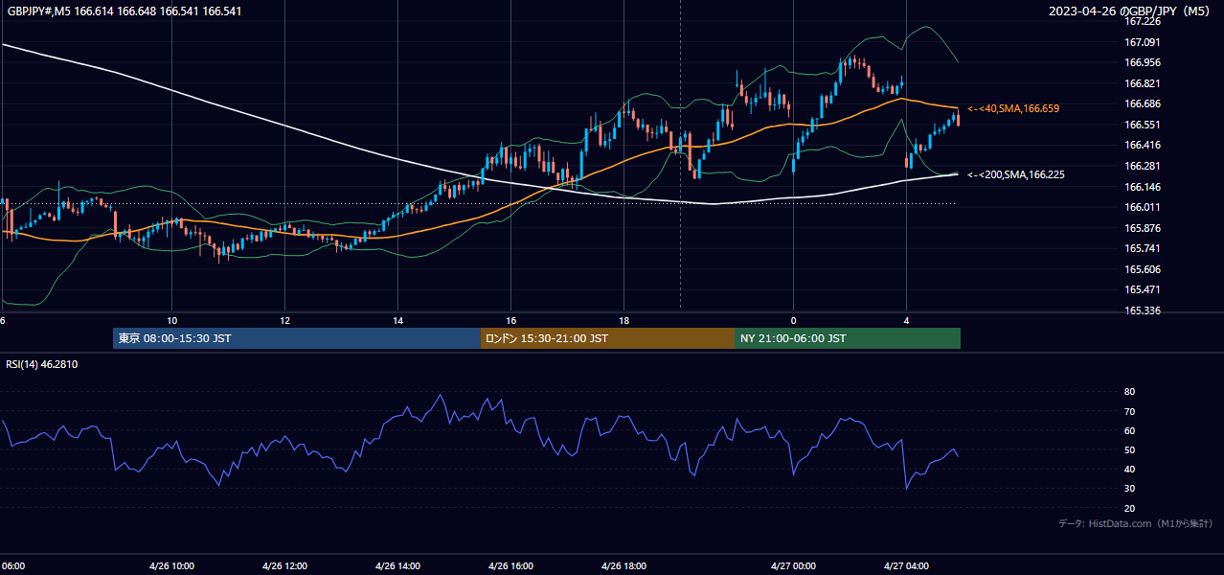The width and height of the screenshot is (1224, 575).
Task: Click RSI axis level 20
Action: tap(1129, 508)
